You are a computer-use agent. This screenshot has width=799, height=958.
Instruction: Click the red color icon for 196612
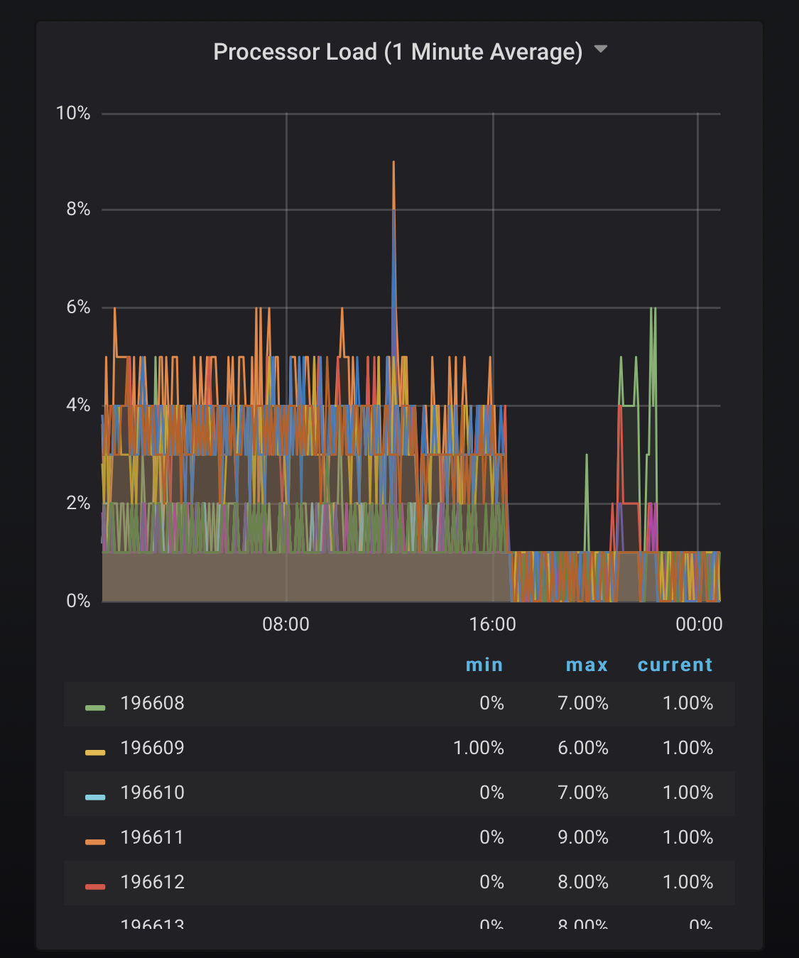click(95, 886)
